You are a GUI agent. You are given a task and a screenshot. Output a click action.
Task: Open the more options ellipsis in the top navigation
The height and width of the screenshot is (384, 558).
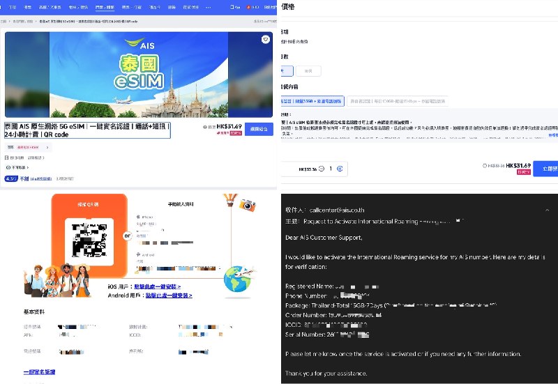click(208, 7)
